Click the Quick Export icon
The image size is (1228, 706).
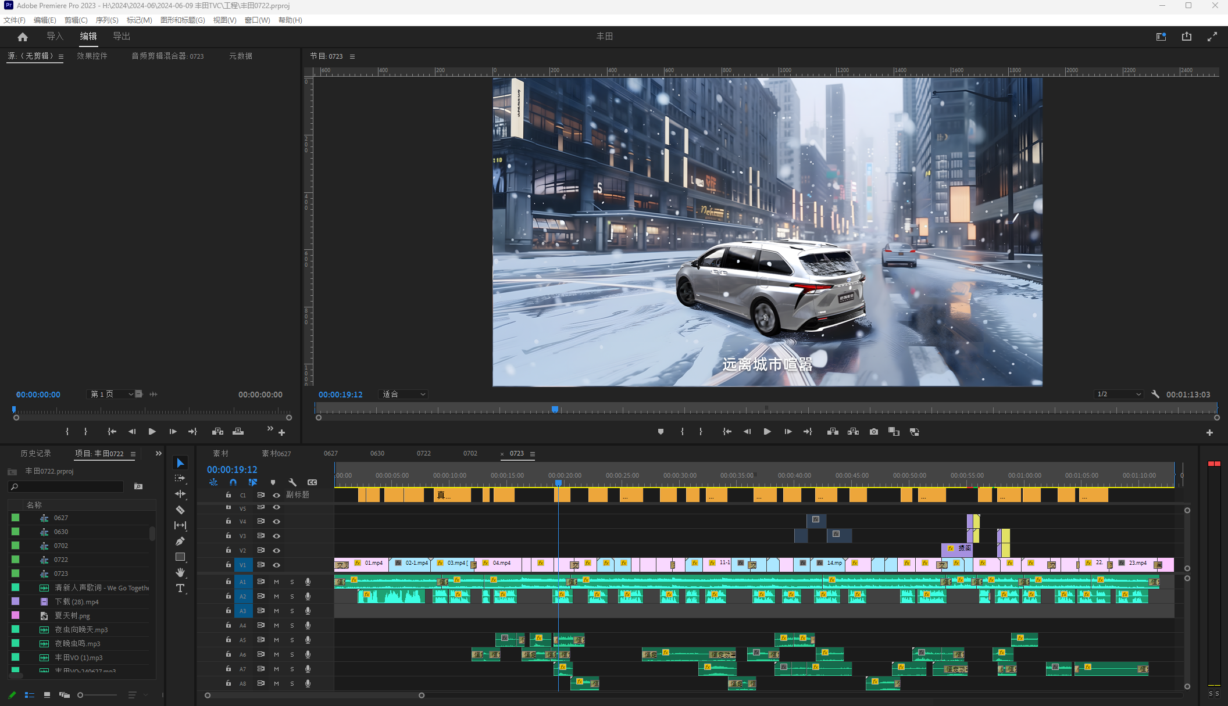[x=1187, y=37]
